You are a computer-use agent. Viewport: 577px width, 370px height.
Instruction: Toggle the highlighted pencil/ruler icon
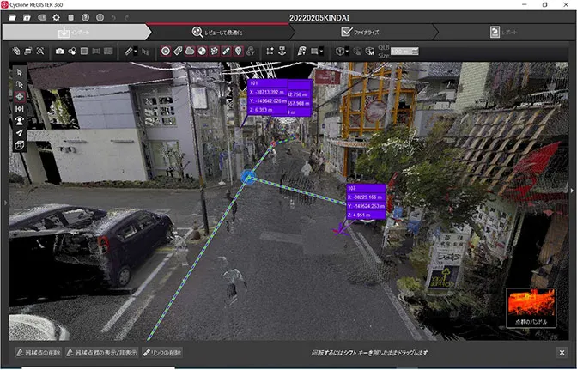(x=227, y=52)
